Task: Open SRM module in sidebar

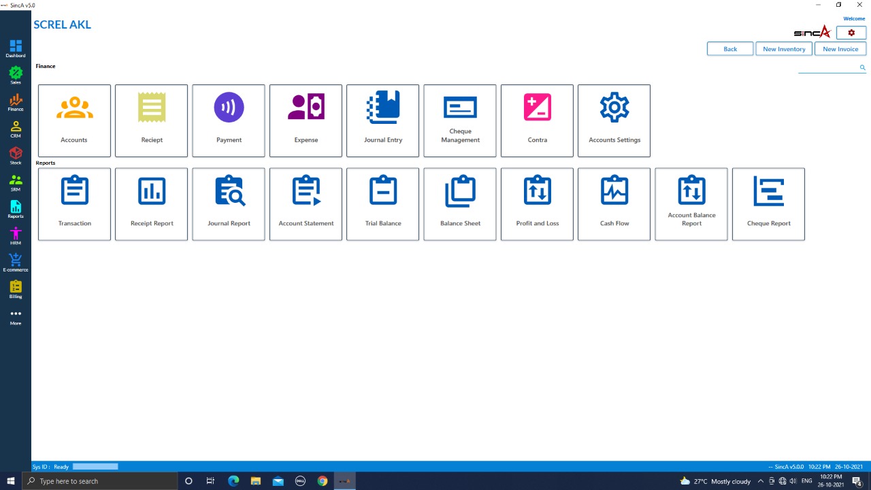Action: click(x=16, y=182)
